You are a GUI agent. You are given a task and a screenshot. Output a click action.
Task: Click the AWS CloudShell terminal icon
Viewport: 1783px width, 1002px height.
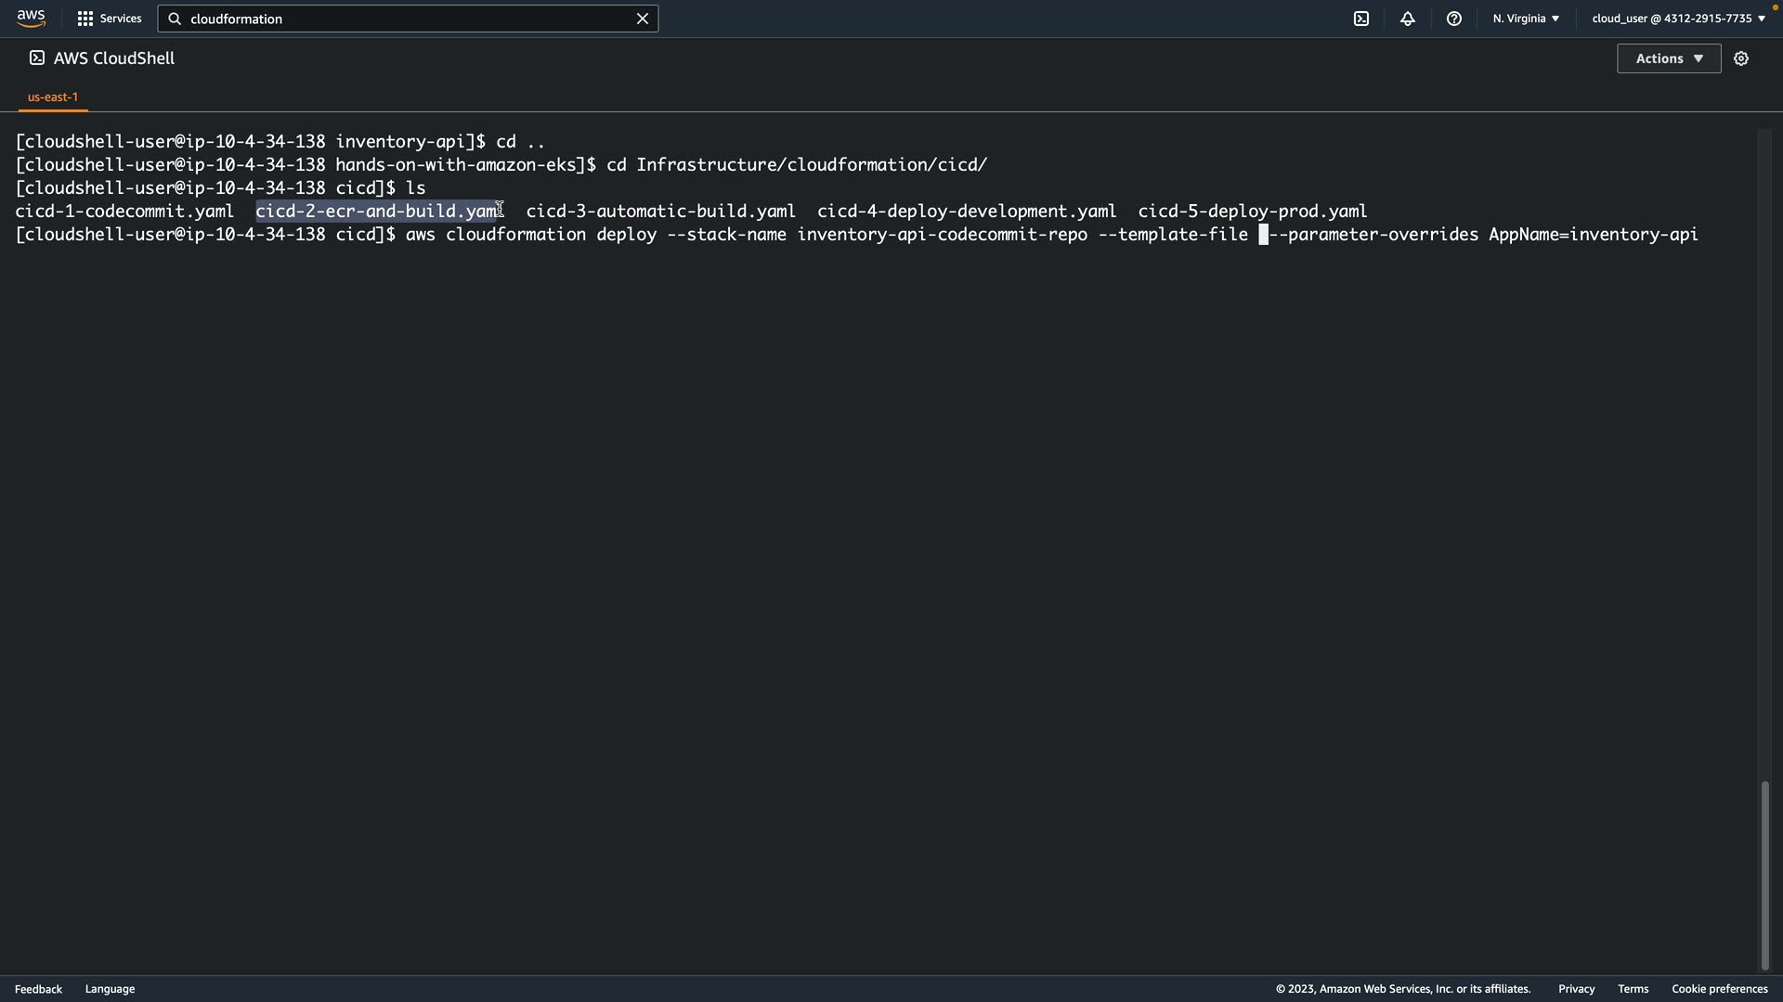36,58
